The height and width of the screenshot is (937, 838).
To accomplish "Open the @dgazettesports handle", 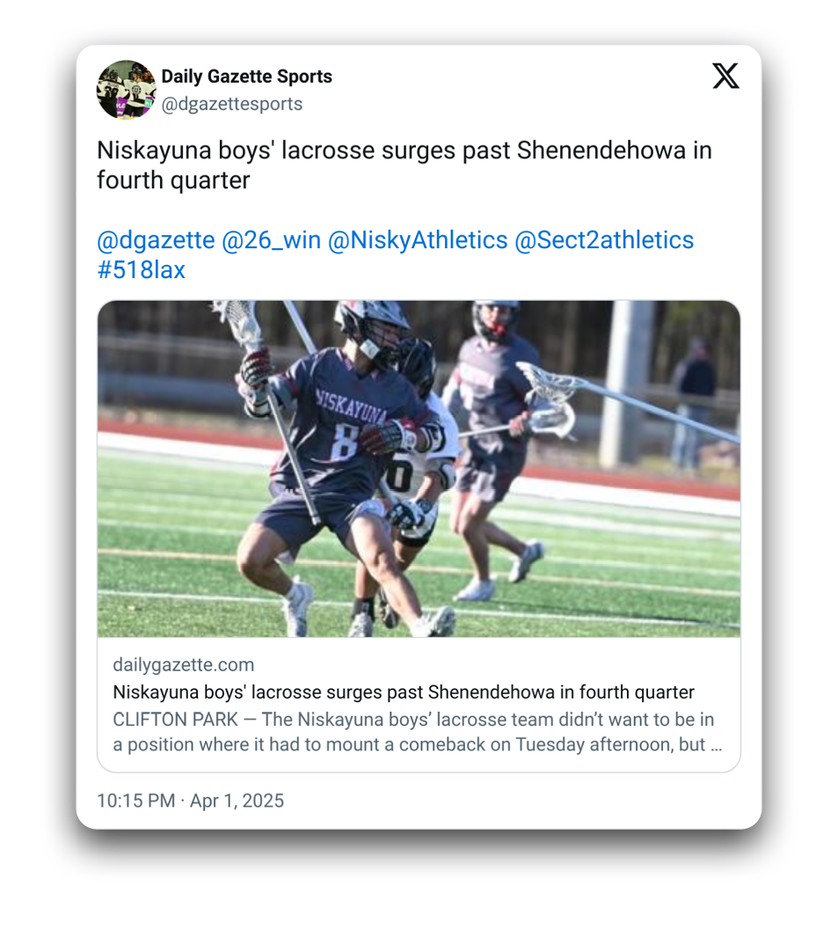I will pyautogui.click(x=232, y=104).
